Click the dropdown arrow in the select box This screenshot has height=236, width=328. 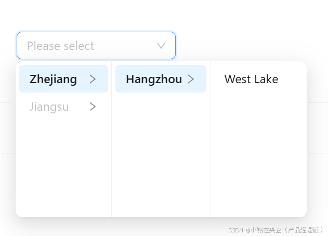point(161,46)
